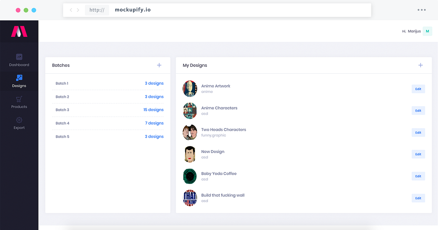
Task: Open the Export gear icon
Action: [x=19, y=120]
